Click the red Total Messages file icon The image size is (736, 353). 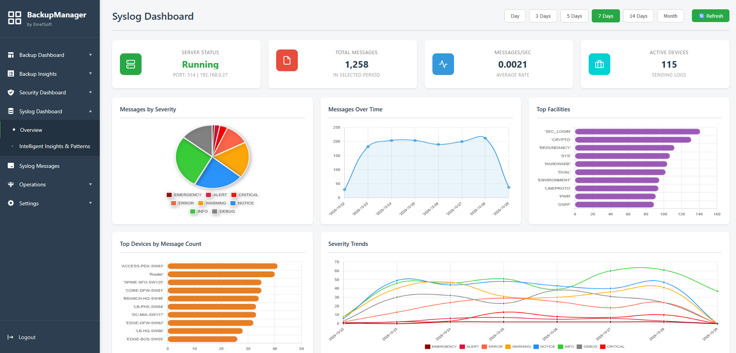(x=287, y=60)
